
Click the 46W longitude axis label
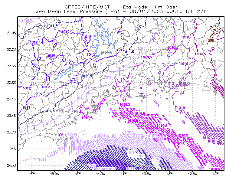[32, 174]
